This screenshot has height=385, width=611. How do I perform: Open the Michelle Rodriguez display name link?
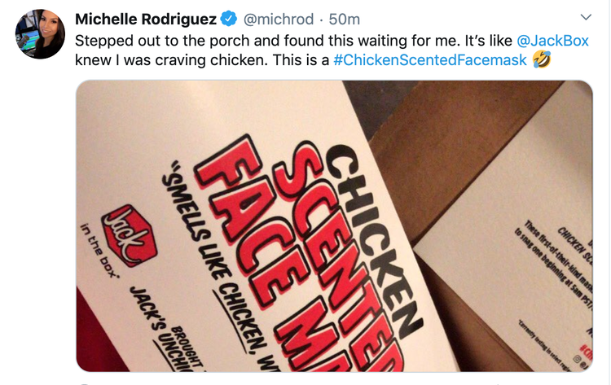tap(145, 19)
